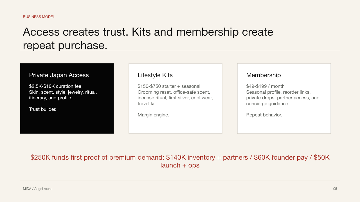The width and height of the screenshot is (360, 202).
Task: Click the BUSINESS MODEL section label
Action: click(39, 17)
